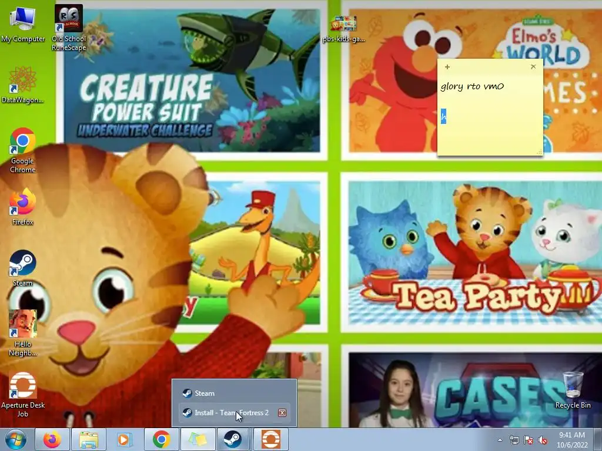Select the DataWagon desktop shortcut
Image resolution: width=602 pixels, height=451 pixels.
(x=23, y=85)
